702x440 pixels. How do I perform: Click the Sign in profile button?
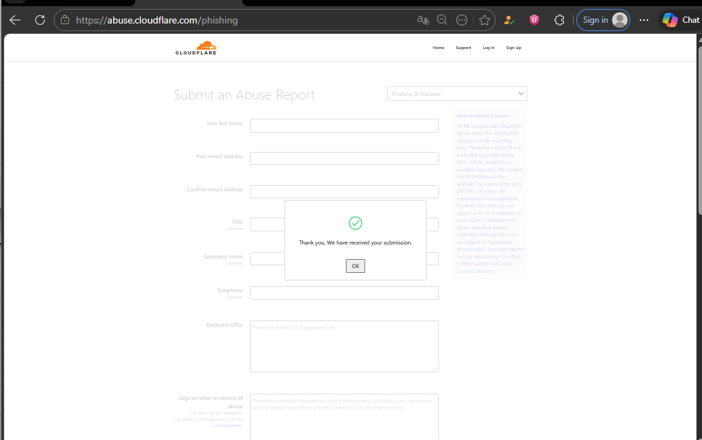(x=603, y=20)
